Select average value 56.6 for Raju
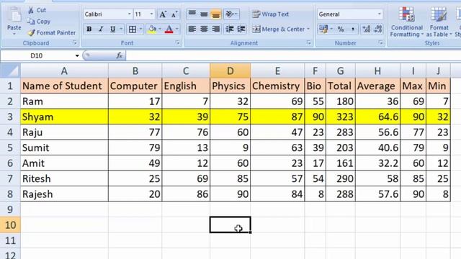This screenshot has width=461, height=259. point(377,132)
